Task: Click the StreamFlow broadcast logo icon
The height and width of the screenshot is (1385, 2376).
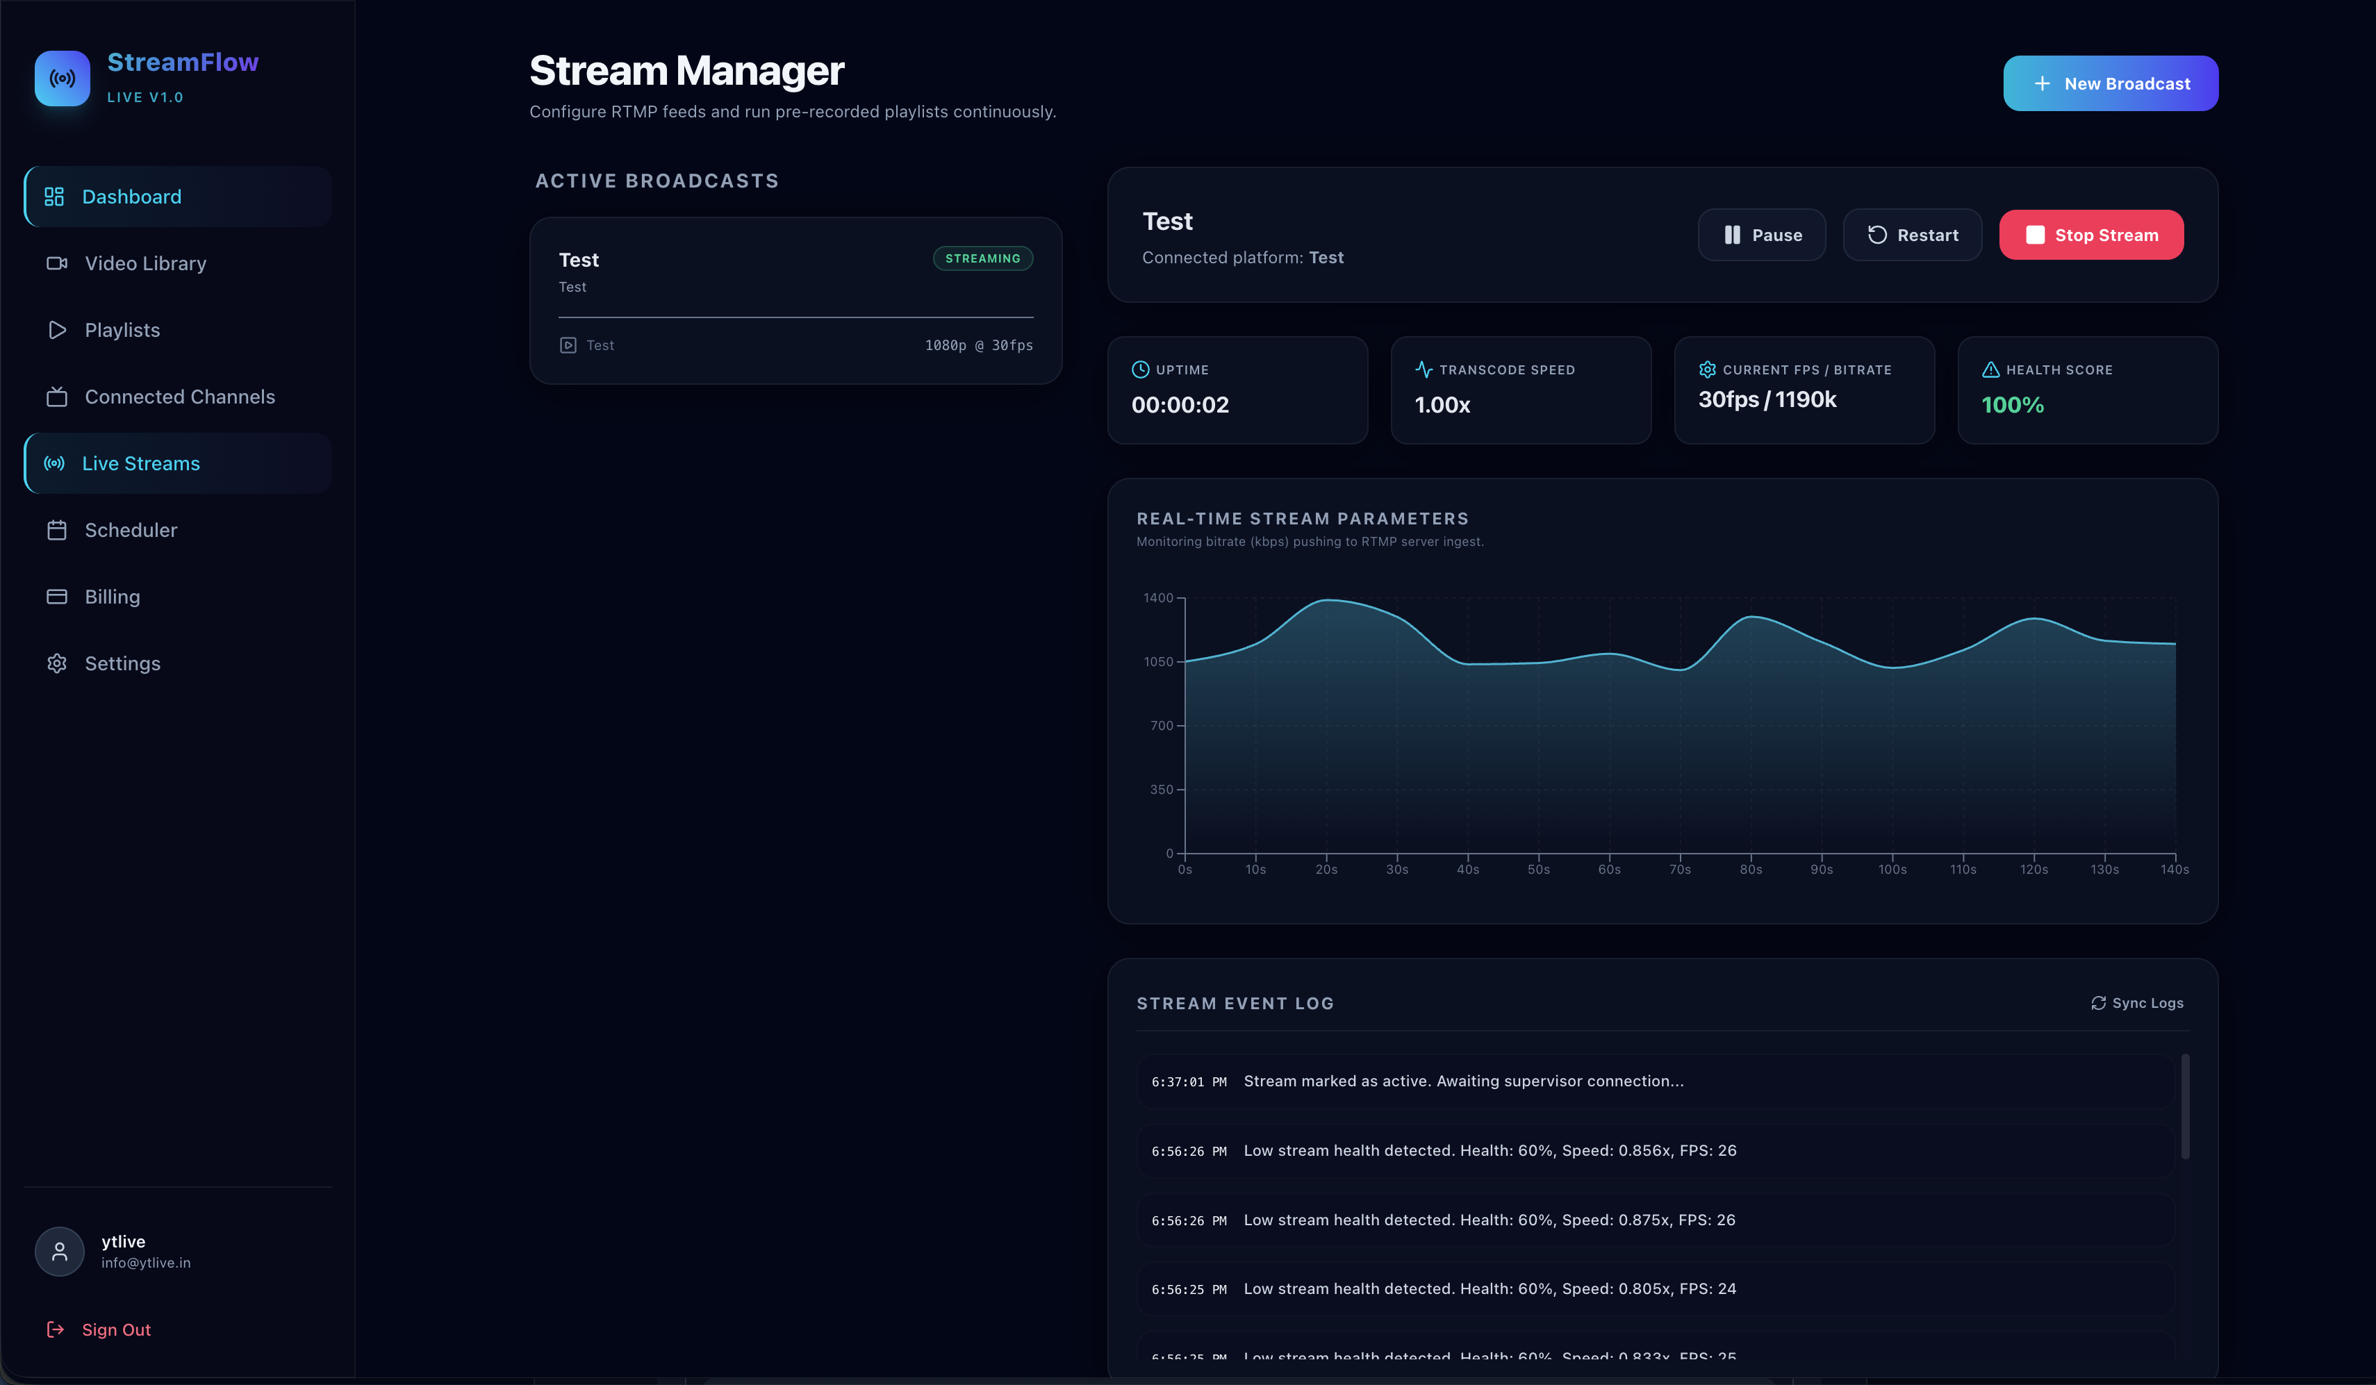Action: click(x=63, y=78)
